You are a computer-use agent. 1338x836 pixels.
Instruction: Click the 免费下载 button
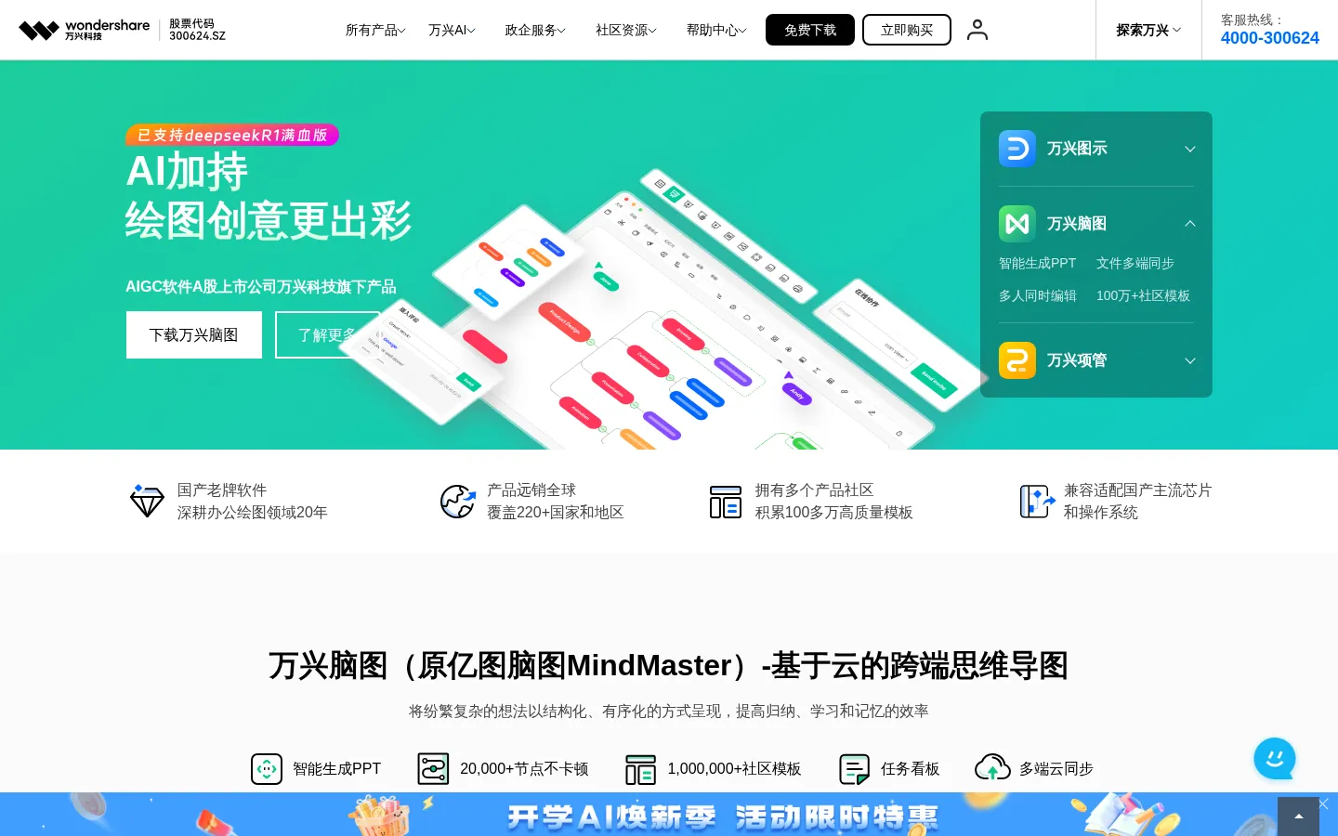click(x=810, y=30)
